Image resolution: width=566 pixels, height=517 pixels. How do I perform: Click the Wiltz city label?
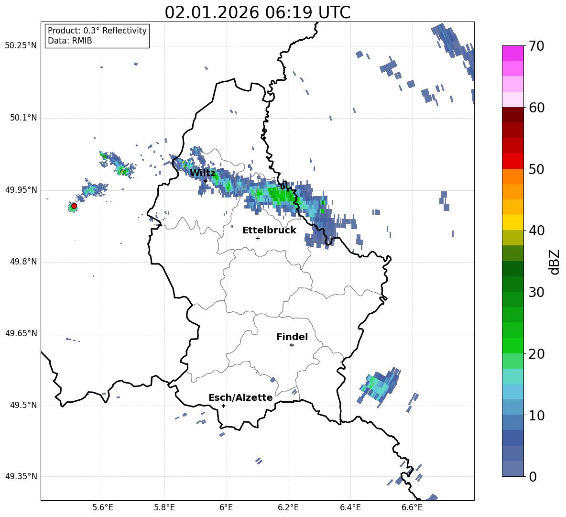click(x=203, y=173)
